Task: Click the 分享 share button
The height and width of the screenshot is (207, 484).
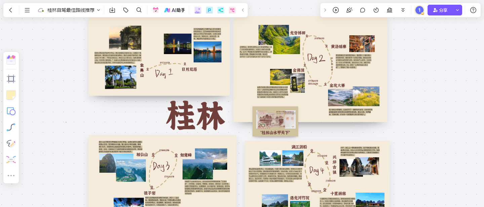Action: tap(440, 10)
